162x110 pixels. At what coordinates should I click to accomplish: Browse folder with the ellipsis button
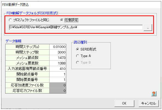click(x=148, y=27)
